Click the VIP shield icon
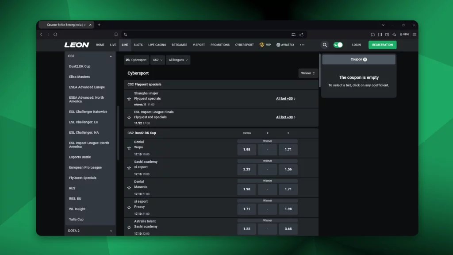Viewport: 453px width, 255px height. pos(262,45)
